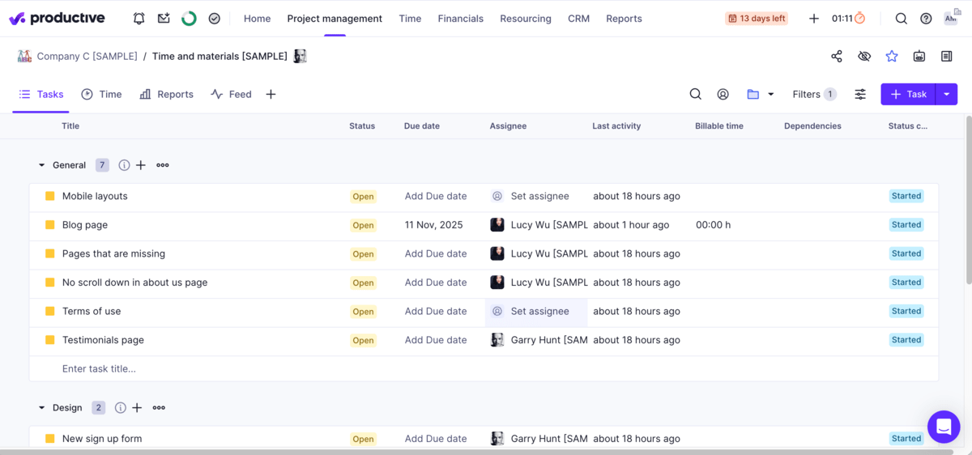
Task: Open the chat support bubble
Action: 944,427
